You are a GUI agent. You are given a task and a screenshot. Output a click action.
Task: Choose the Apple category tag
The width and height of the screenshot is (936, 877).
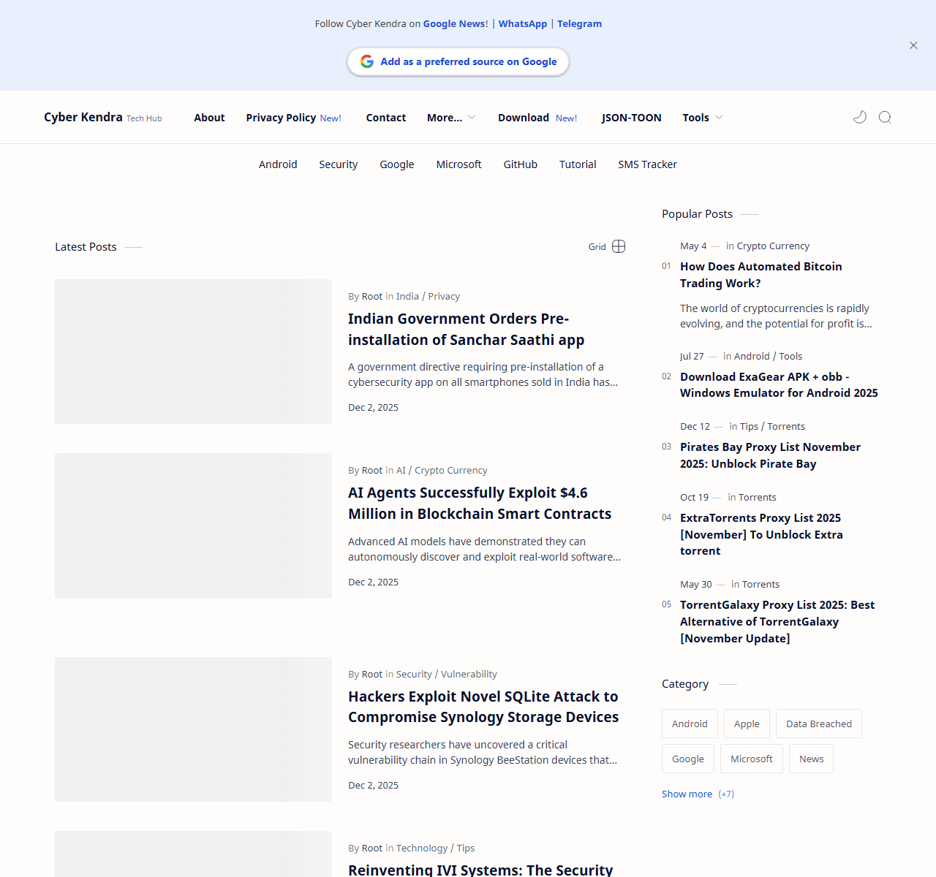pyautogui.click(x=747, y=724)
